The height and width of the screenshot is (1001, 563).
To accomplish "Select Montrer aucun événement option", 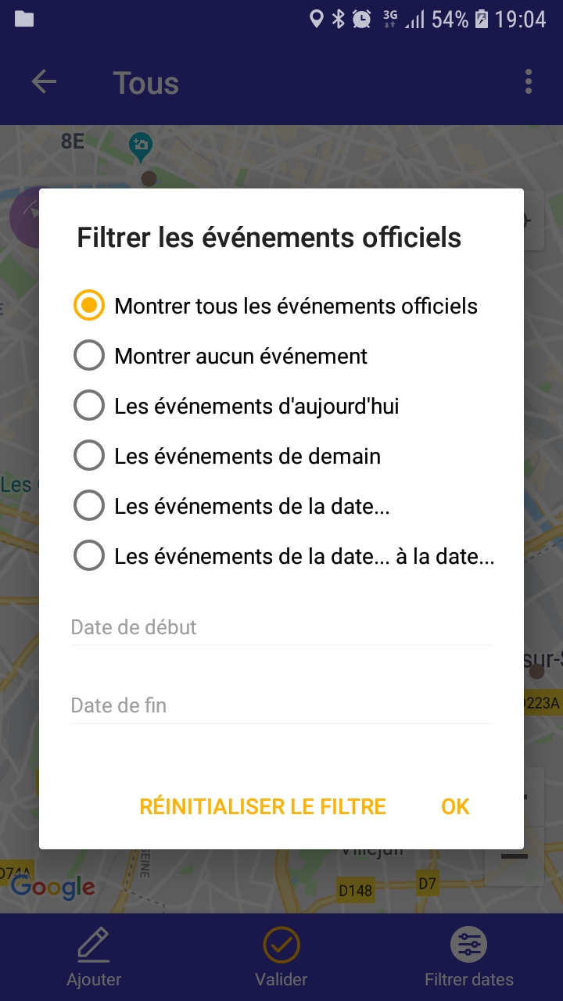I will click(89, 356).
